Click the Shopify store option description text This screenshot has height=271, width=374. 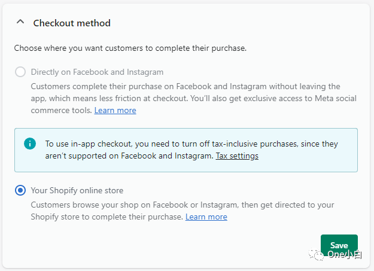point(183,211)
